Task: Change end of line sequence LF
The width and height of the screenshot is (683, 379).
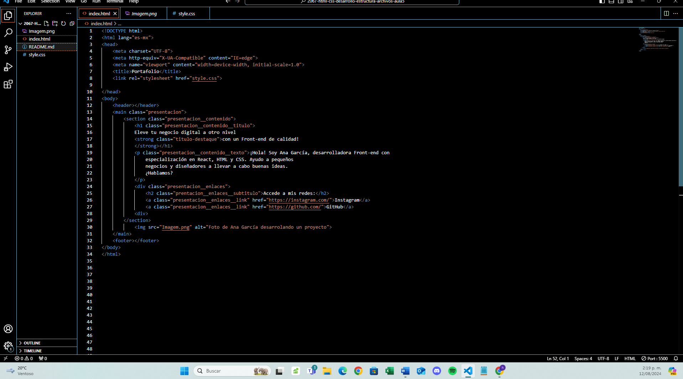Action: click(x=617, y=359)
